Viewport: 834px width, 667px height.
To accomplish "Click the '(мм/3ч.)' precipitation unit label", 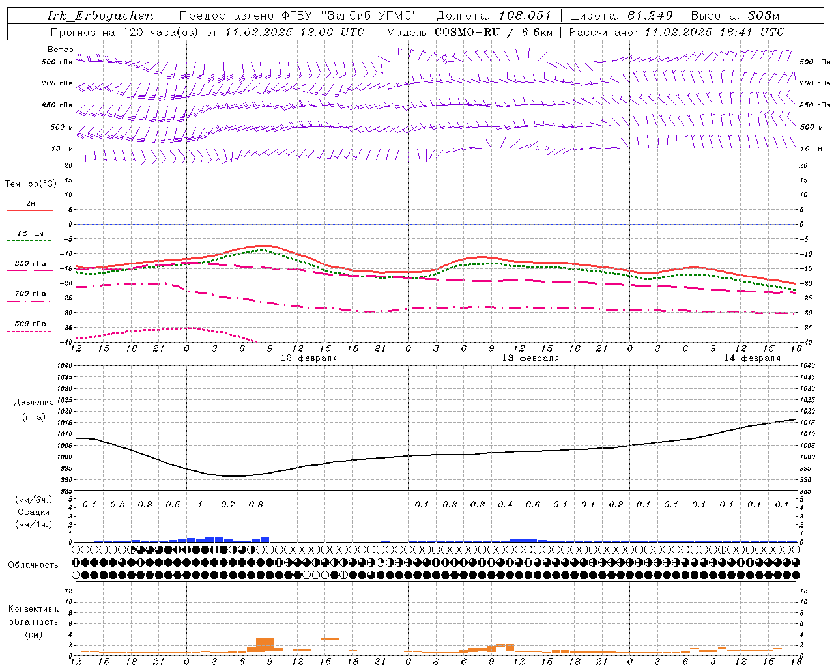I will click(x=33, y=500).
